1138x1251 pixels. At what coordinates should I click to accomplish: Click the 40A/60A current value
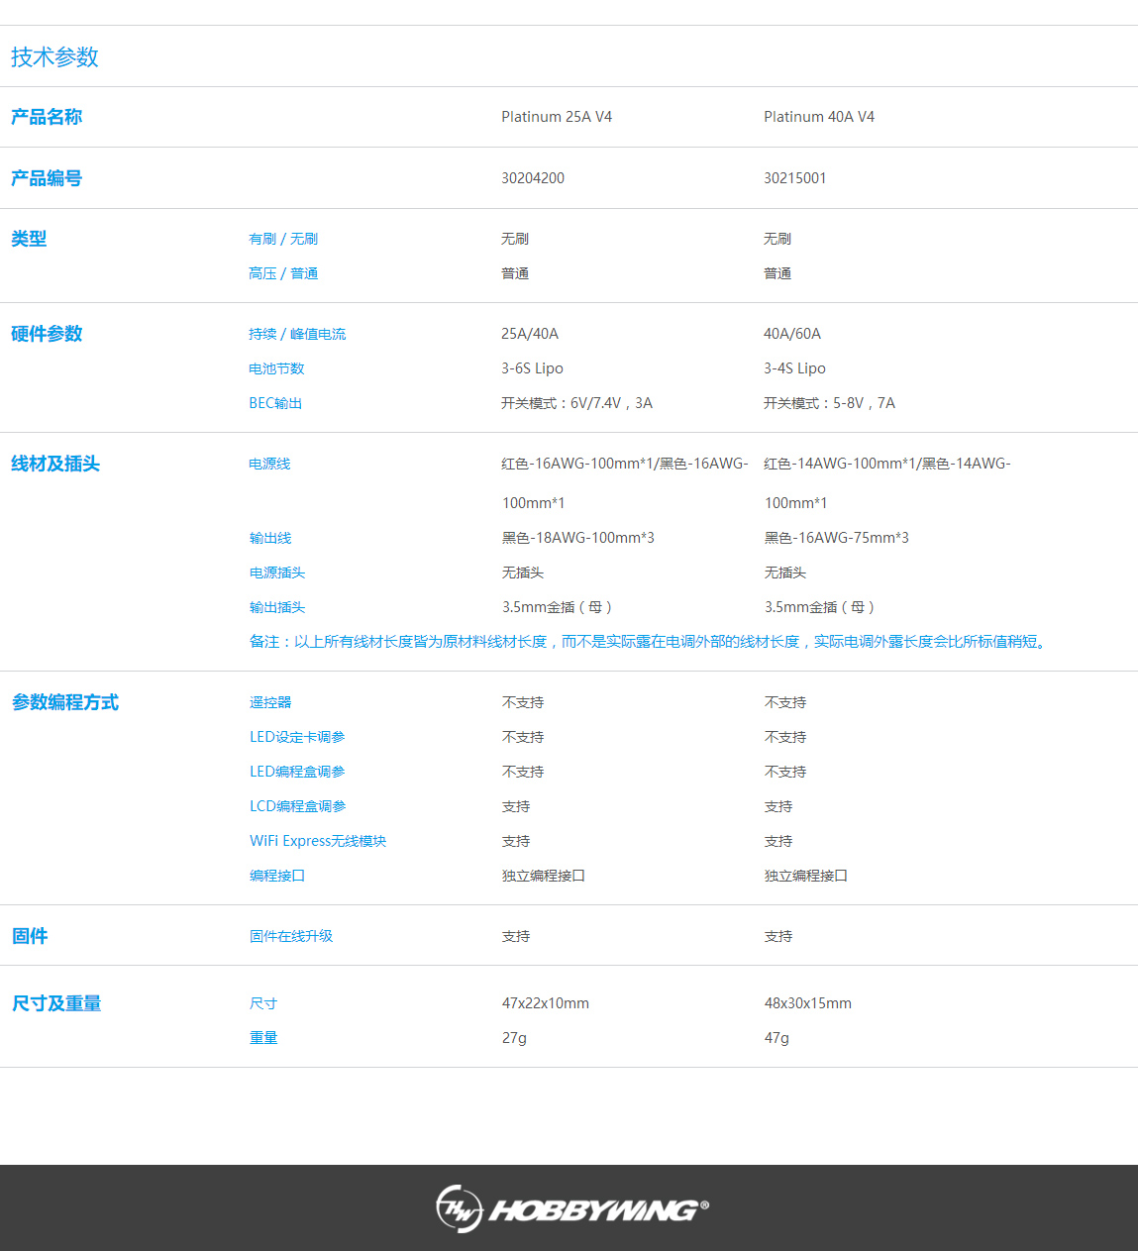pyautogui.click(x=792, y=334)
